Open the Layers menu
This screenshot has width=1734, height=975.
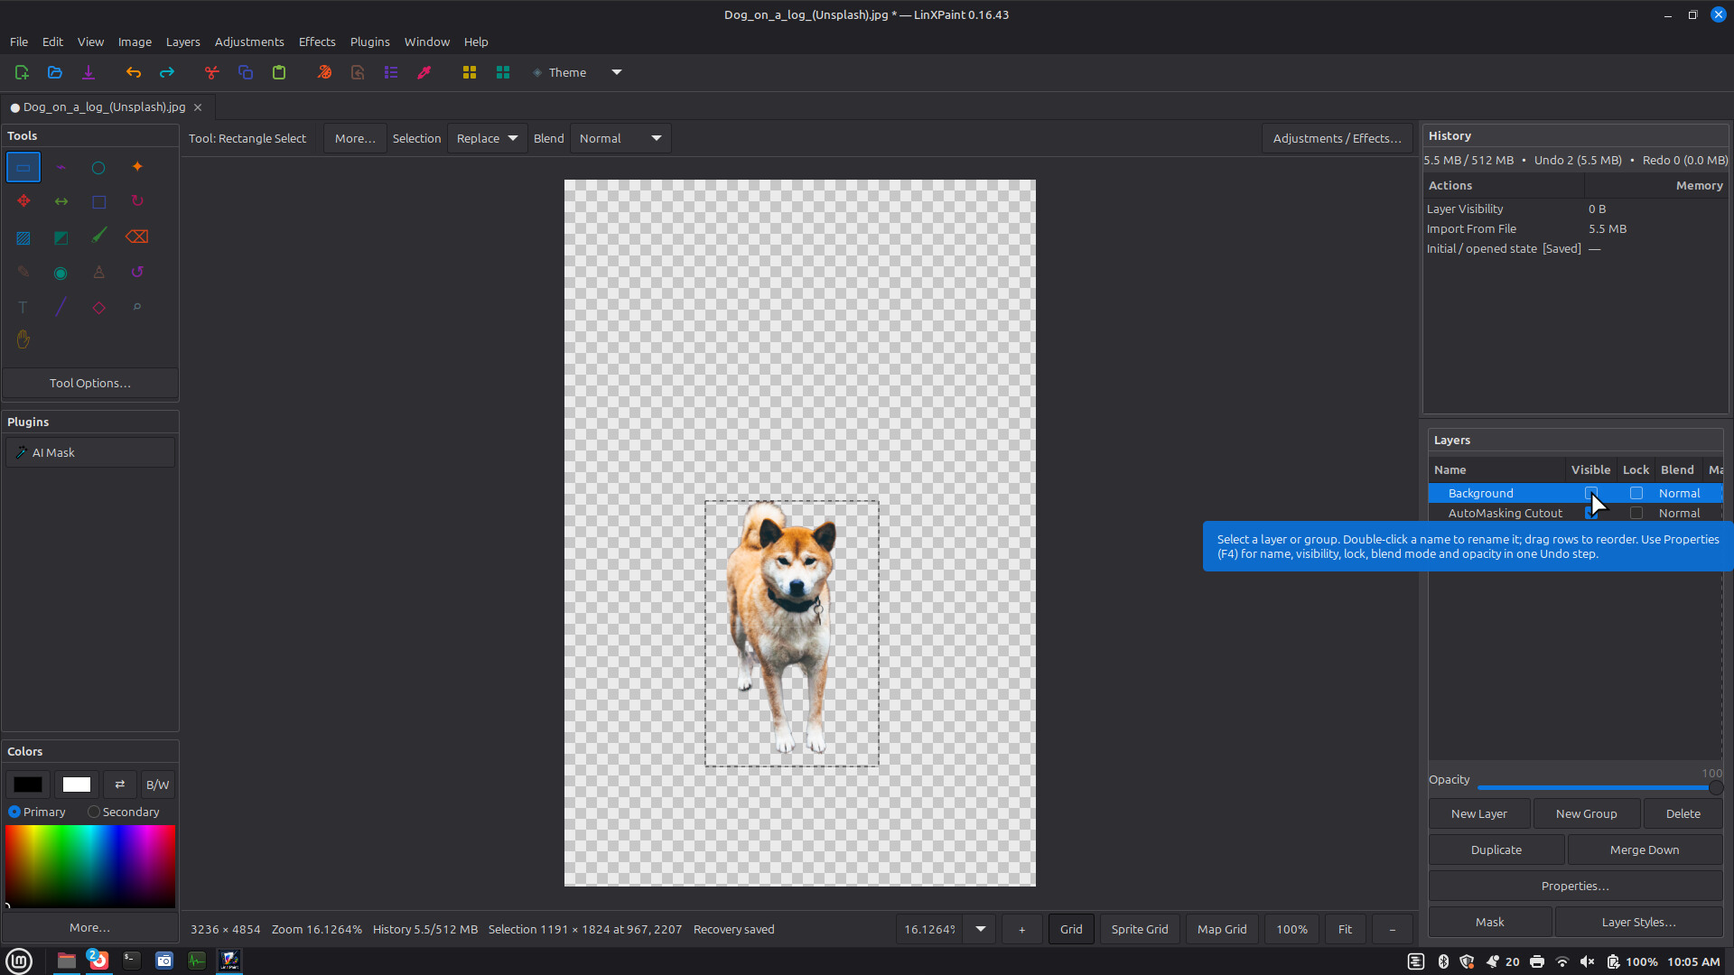click(183, 42)
